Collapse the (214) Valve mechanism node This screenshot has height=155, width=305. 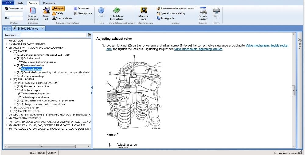point(15,65)
